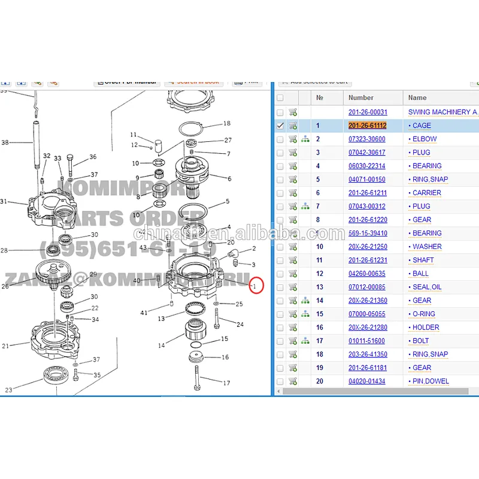Image resolution: width=479 pixels, height=479 pixels.
Task: Click the cart icon for part 04071-00150
Action: point(293,180)
